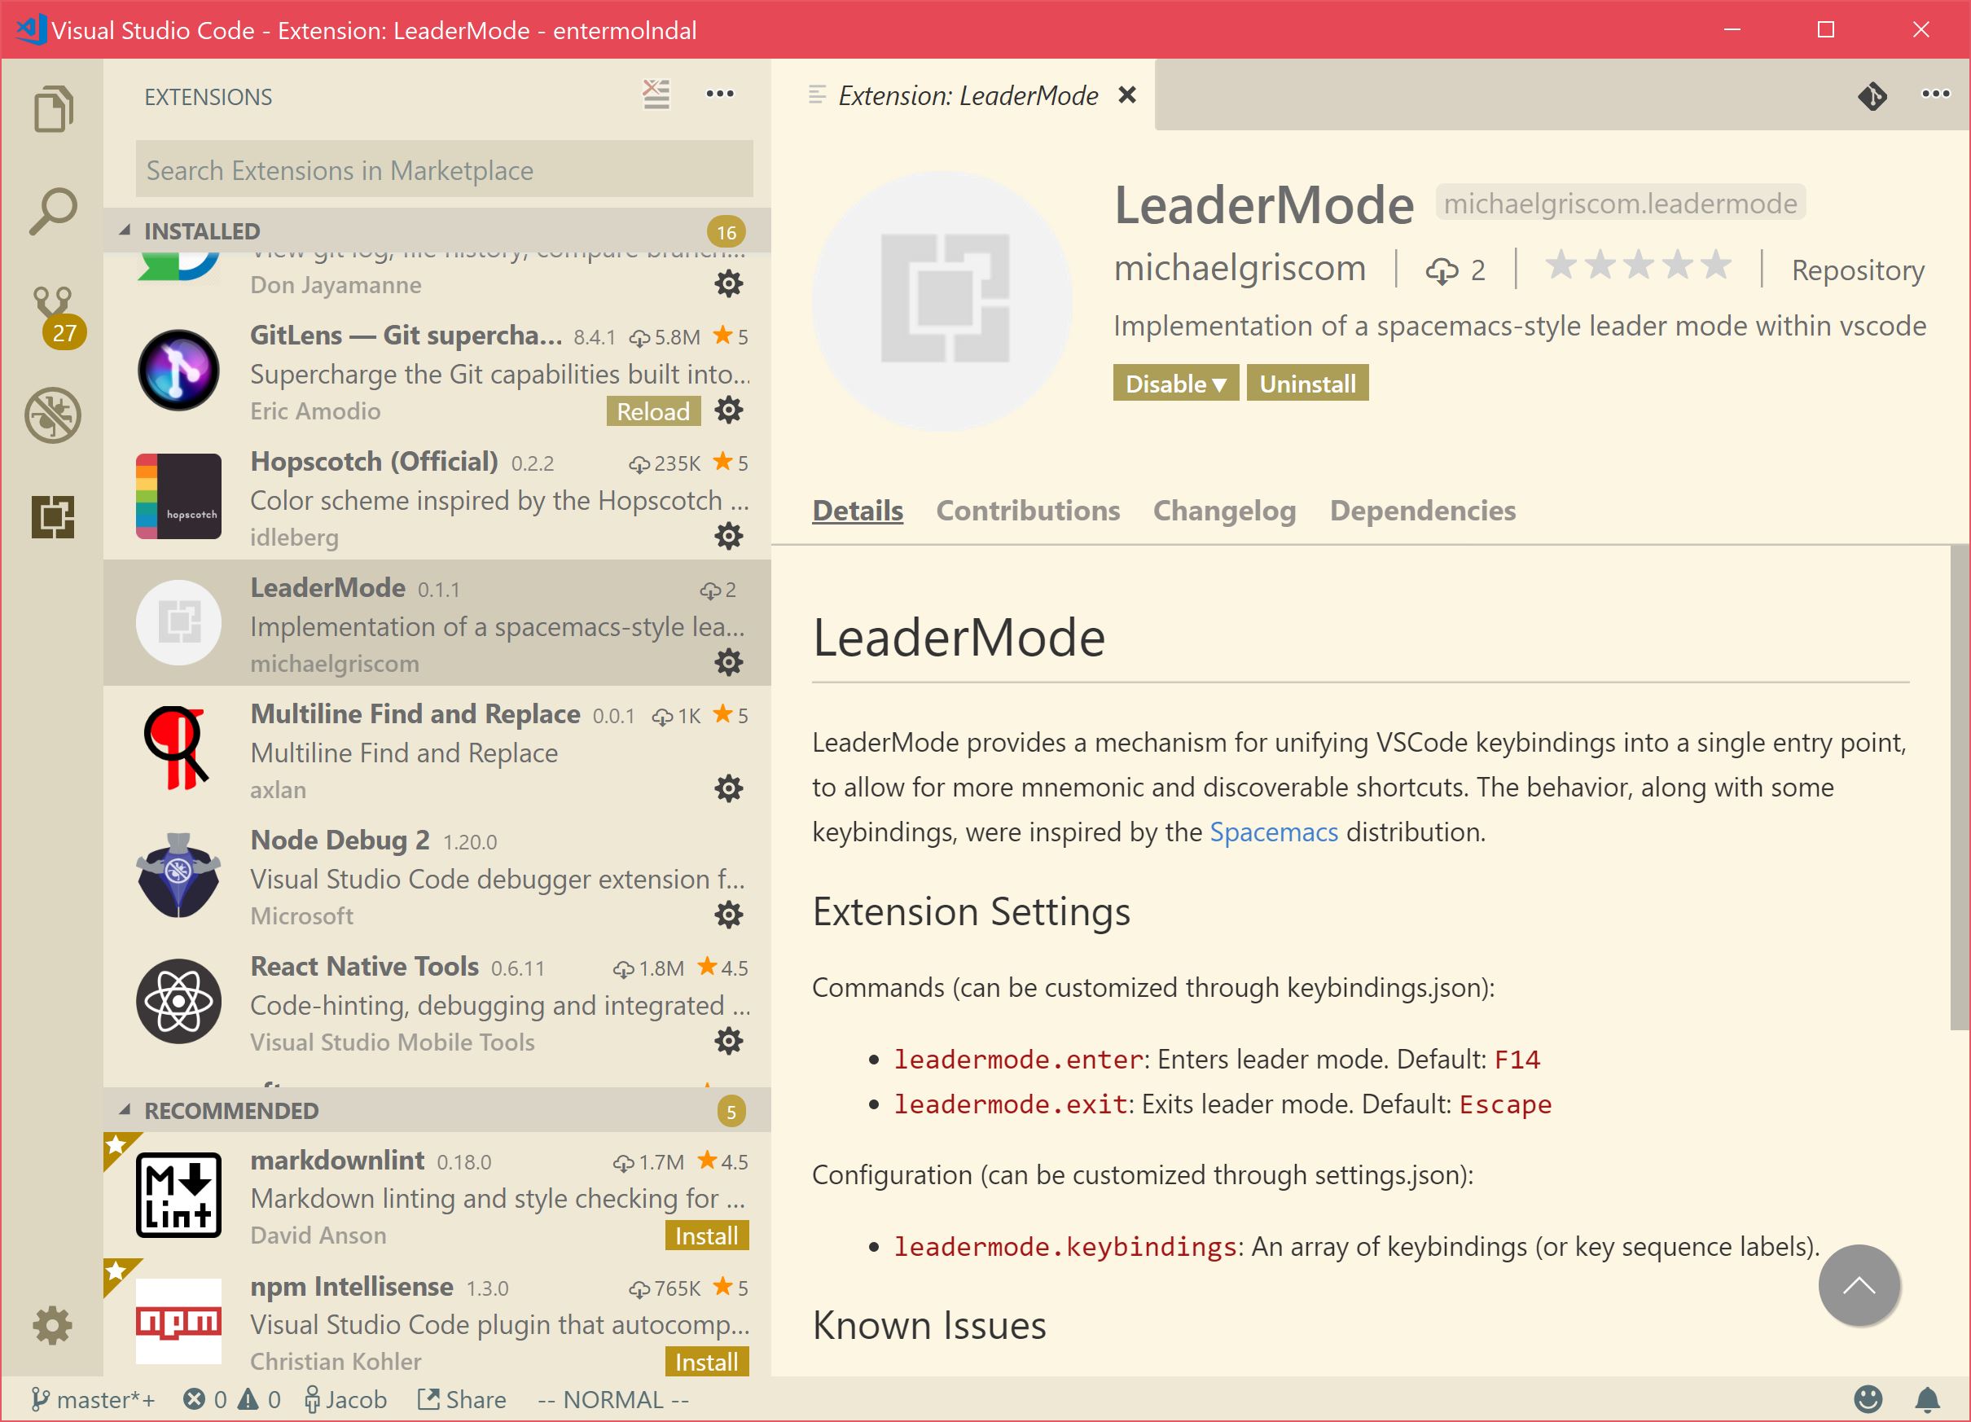
Task: Install the npm Intellisense extension
Action: [x=706, y=1361]
